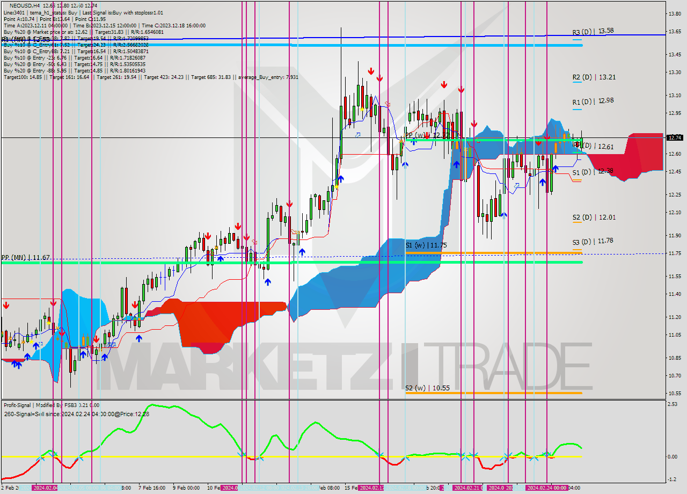Image resolution: width=687 pixels, height=494 pixels.
Task: Click the 2024.02.04 highlighted date marker
Action: click(46, 488)
